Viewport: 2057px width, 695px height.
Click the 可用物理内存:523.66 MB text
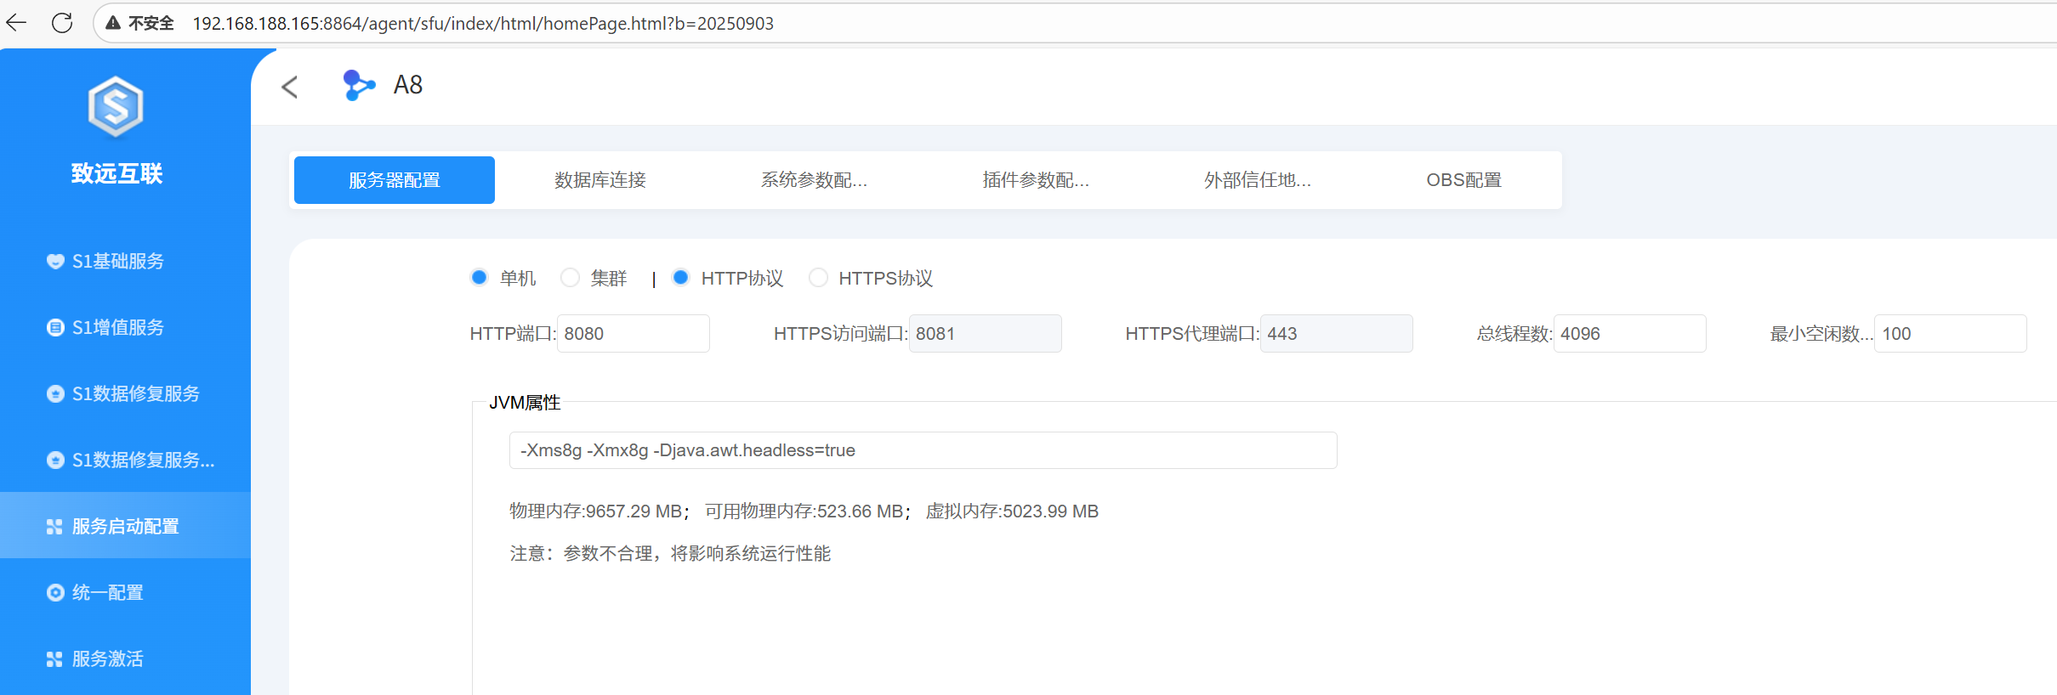tap(804, 511)
